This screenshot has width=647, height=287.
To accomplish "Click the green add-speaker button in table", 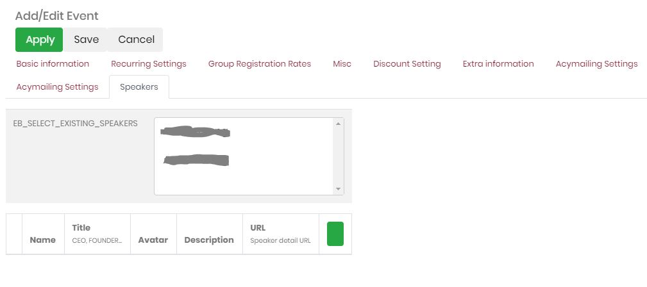I will click(x=335, y=234).
